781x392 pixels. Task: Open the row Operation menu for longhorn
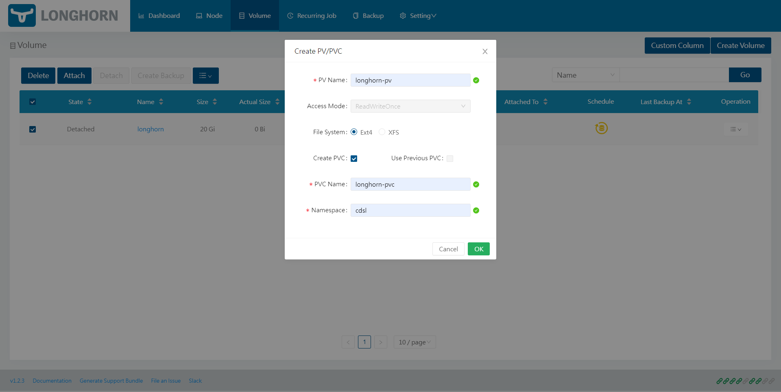click(x=735, y=129)
